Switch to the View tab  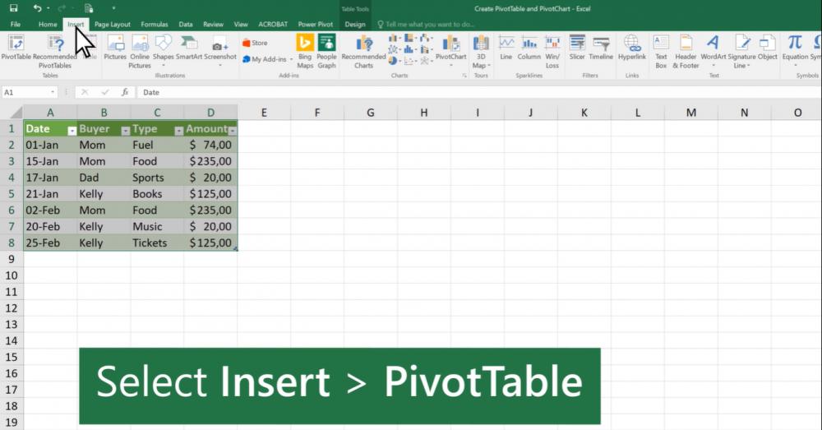(241, 24)
